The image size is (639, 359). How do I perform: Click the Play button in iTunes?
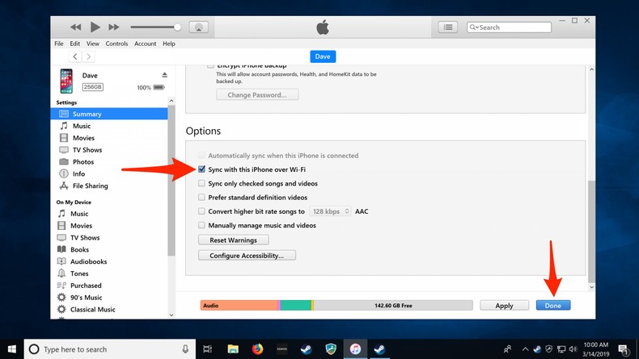(95, 27)
